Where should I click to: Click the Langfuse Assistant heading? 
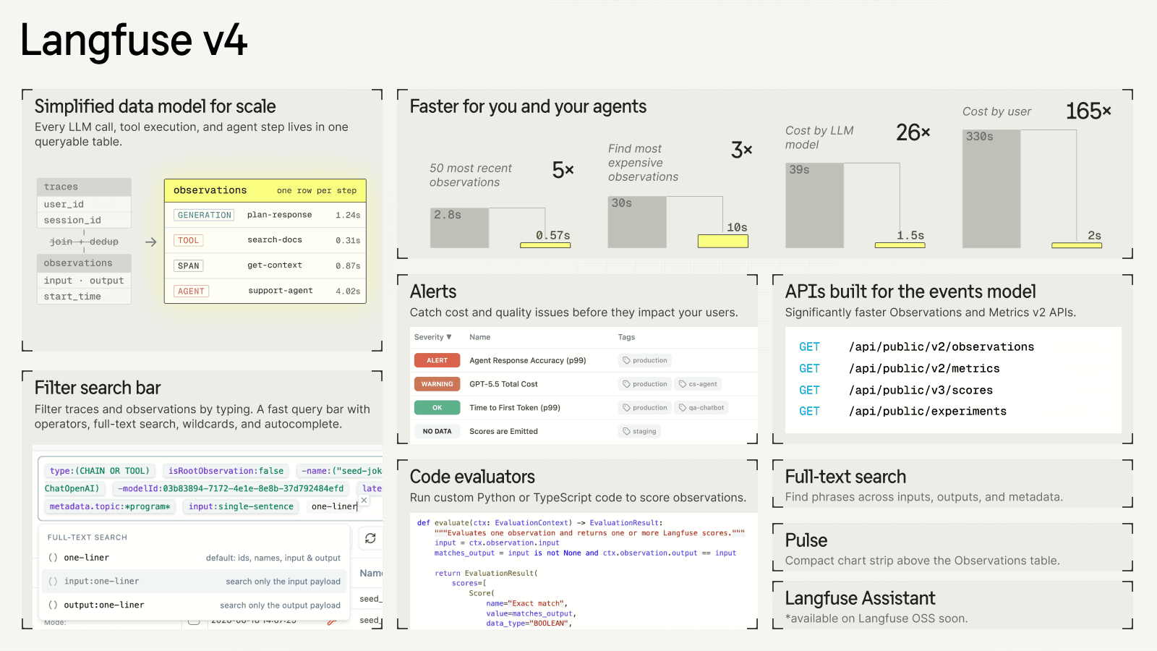coord(860,598)
